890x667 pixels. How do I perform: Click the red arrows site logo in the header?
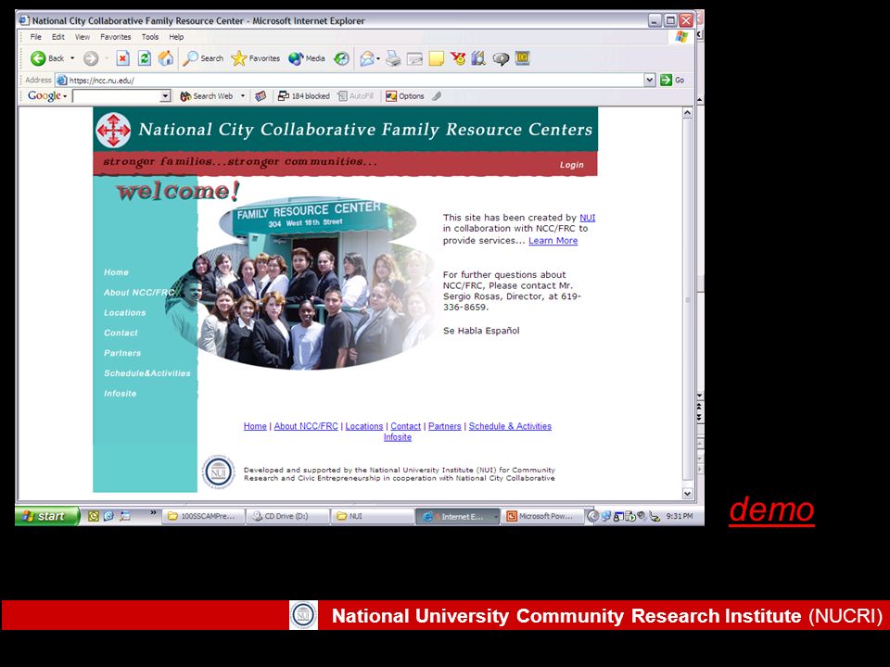coord(113,130)
